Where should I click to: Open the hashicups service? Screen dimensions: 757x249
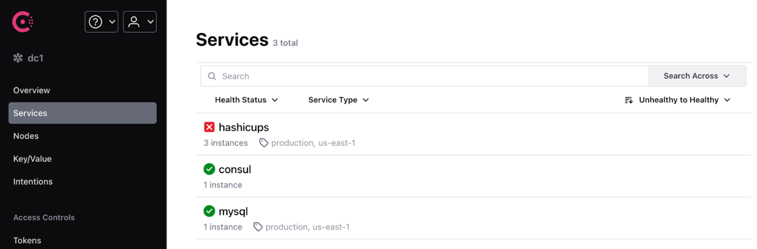coord(244,127)
